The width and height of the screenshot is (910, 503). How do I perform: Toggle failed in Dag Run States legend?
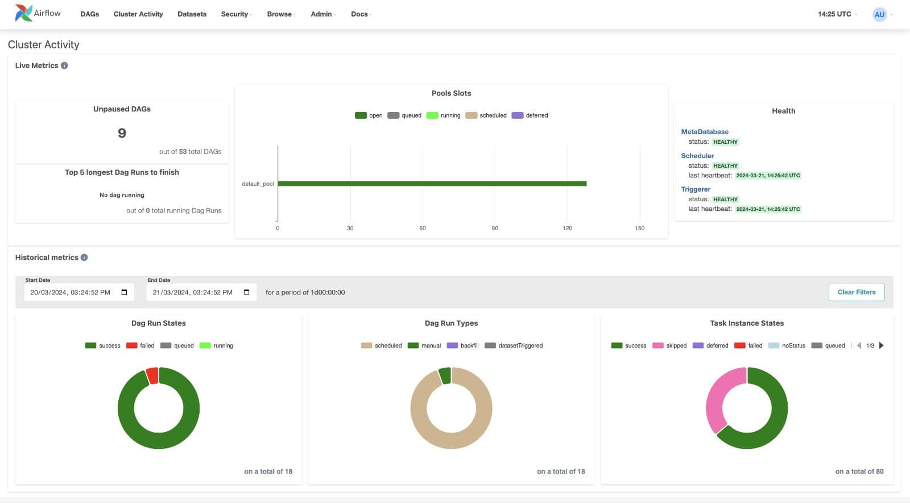point(140,346)
